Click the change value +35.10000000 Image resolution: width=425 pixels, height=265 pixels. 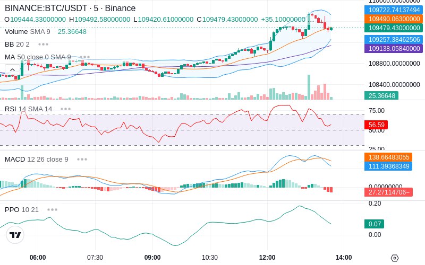click(283, 20)
